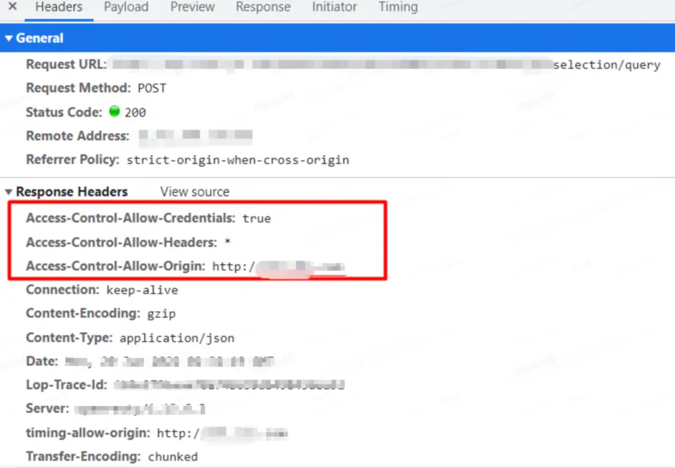
Task: Select the strict-origin-when-cross-origin referrer policy text
Action: point(238,160)
